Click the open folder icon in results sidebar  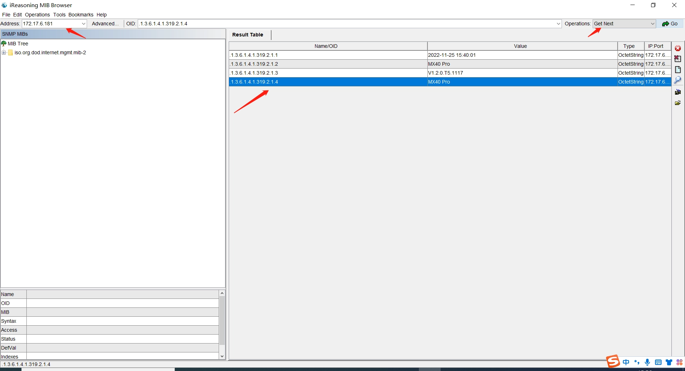[x=678, y=103]
